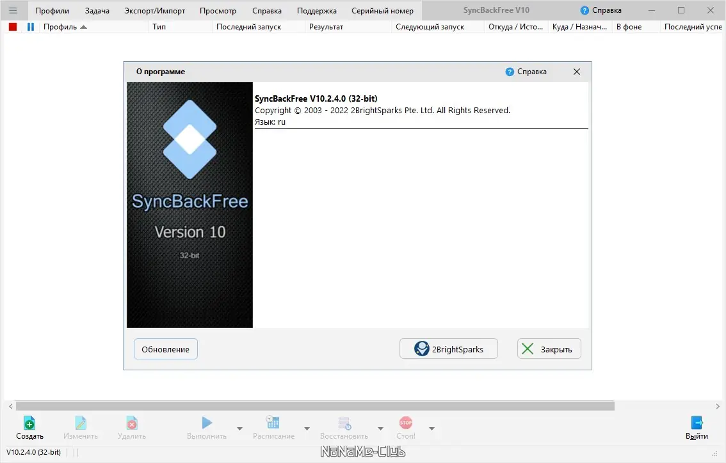Click the Откуда / Исто... column header
726x463 pixels.
pyautogui.click(x=516, y=27)
